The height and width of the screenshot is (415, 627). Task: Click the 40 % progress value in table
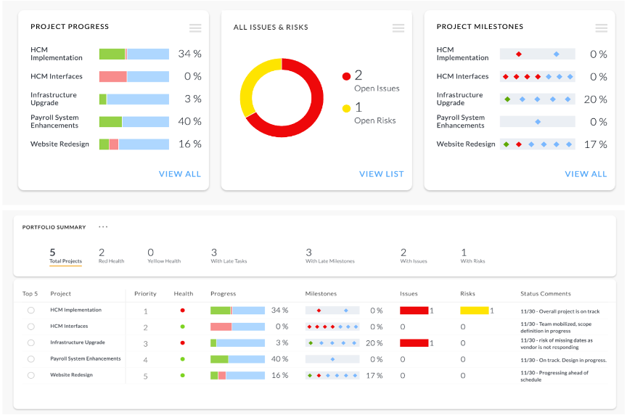(279, 359)
